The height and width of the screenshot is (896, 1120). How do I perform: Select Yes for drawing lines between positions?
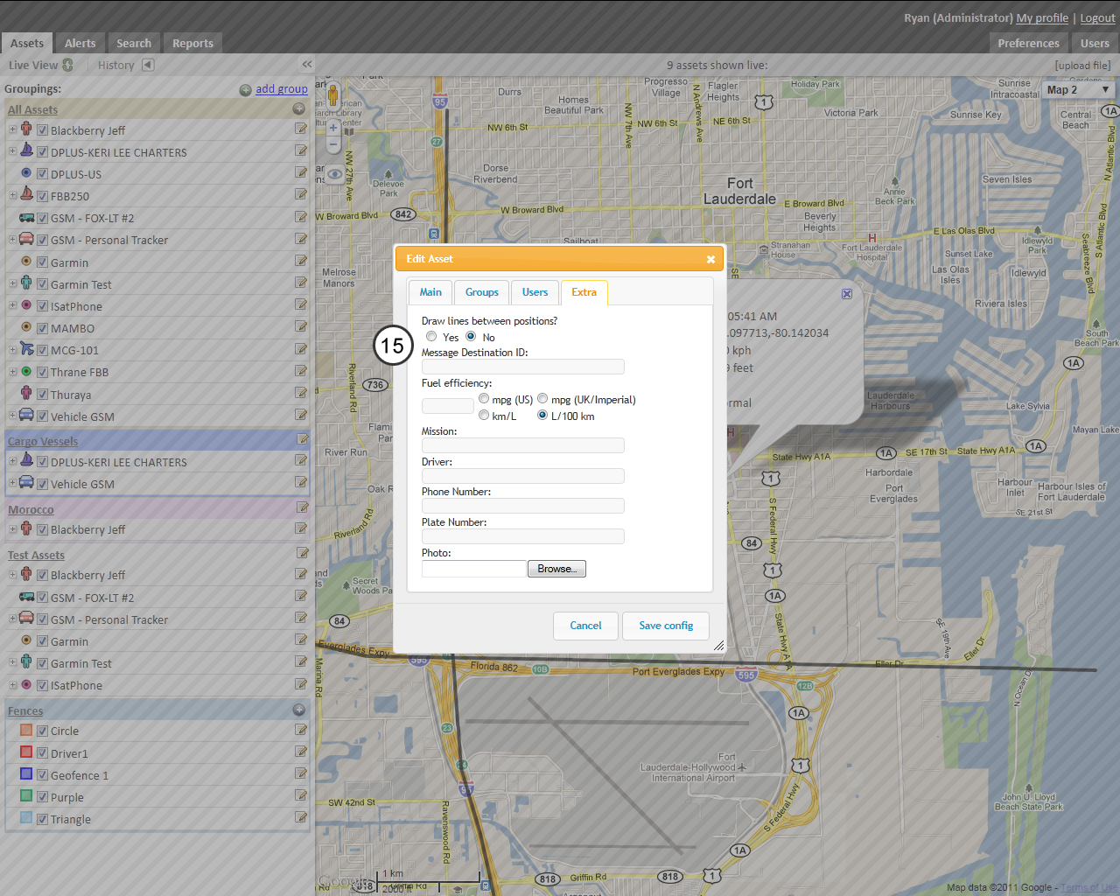click(430, 336)
